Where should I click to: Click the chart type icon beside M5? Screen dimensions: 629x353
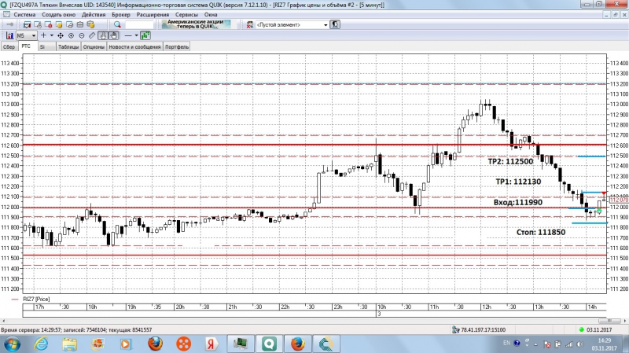(x=9, y=35)
